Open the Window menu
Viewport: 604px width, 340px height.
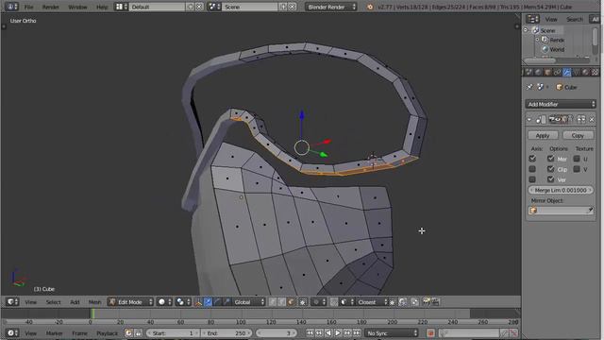(x=77, y=7)
